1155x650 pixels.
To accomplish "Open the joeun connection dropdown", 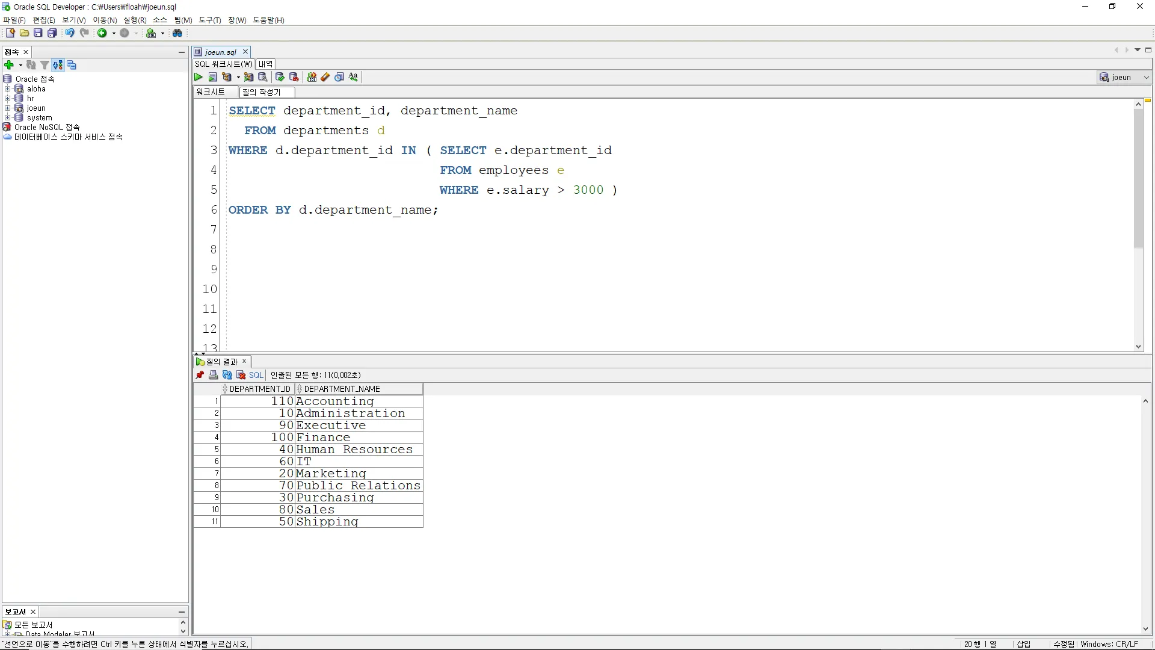I will click(x=1146, y=77).
